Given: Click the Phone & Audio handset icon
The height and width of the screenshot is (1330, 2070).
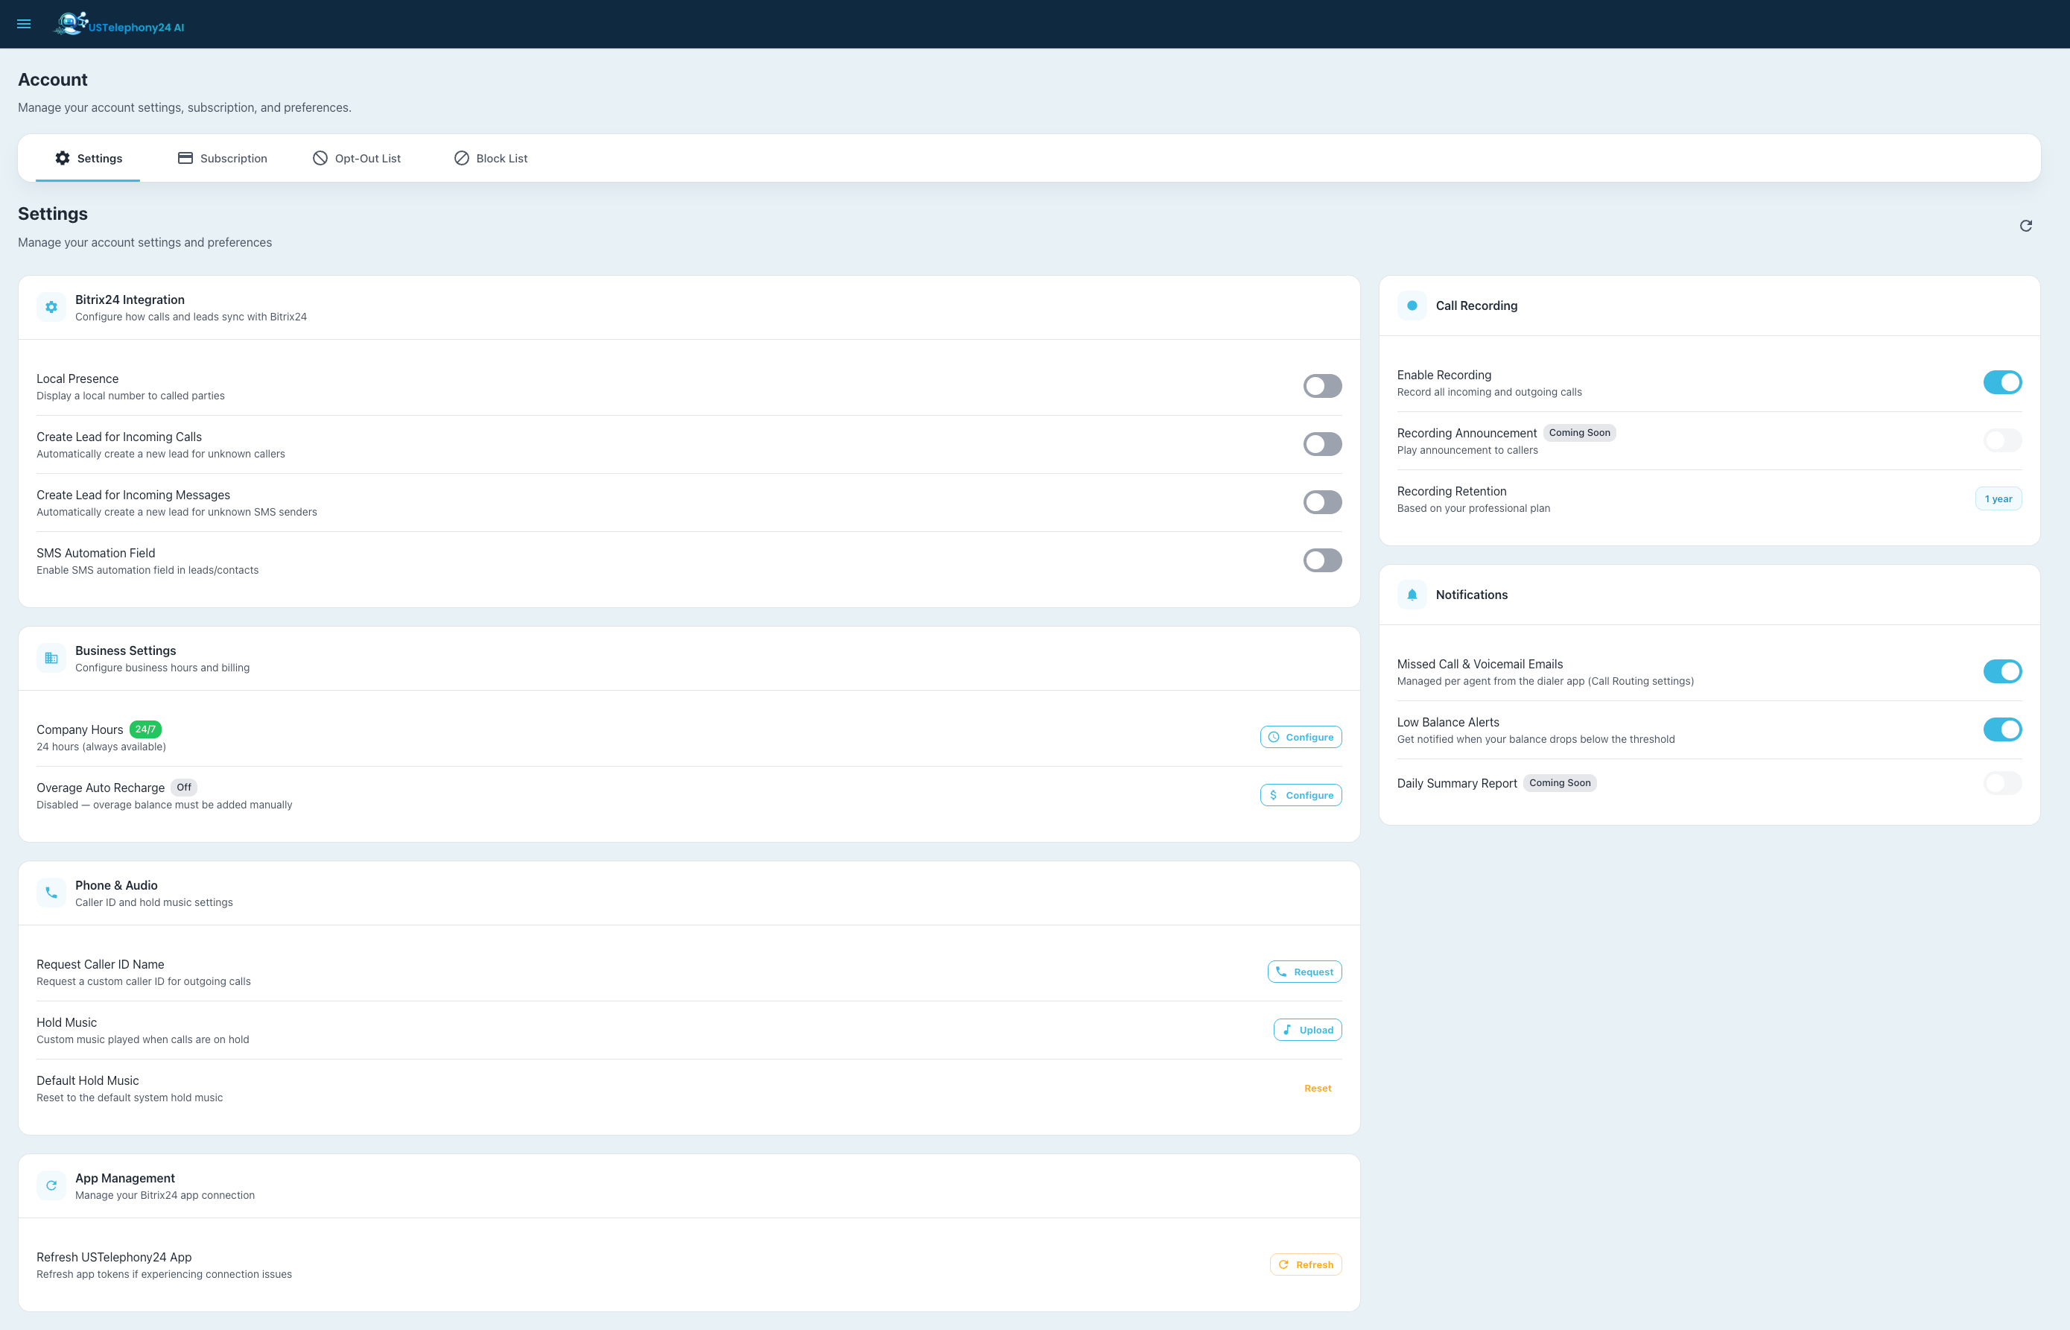Looking at the screenshot, I should pyautogui.click(x=52, y=893).
